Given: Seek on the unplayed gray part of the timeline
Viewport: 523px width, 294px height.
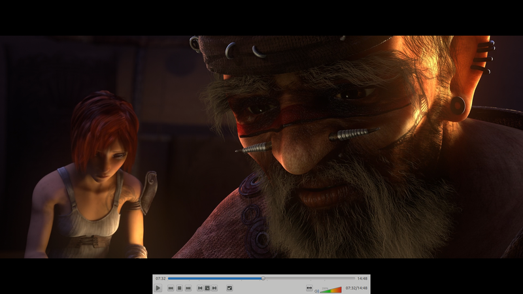Looking at the screenshot, I should [310, 278].
